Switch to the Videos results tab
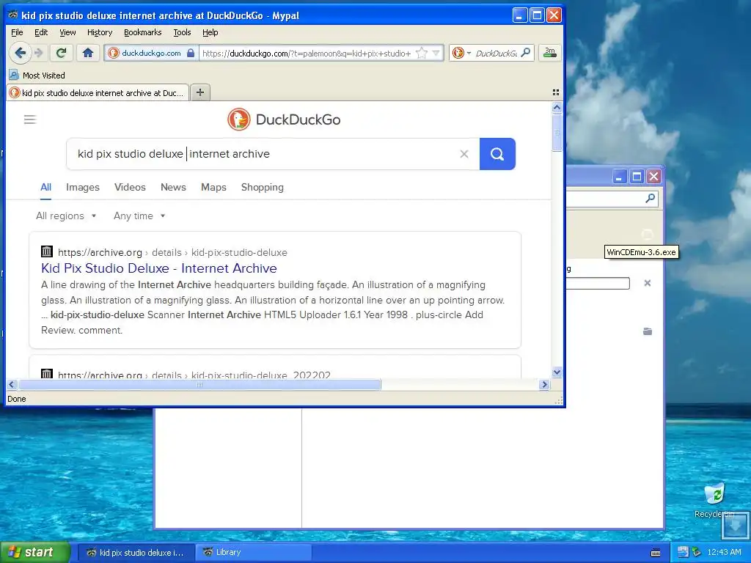The image size is (751, 563). (x=130, y=187)
